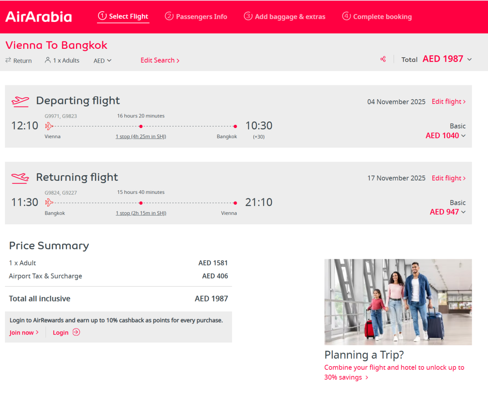Click the Login circled arrow icon
Screen dimensions: 488x393
click(x=76, y=332)
